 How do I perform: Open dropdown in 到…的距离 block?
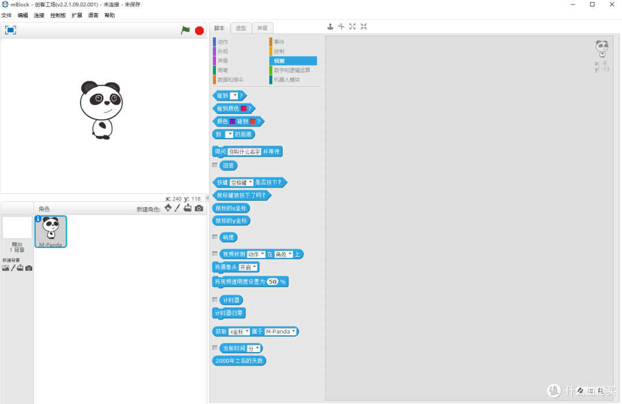pos(229,135)
